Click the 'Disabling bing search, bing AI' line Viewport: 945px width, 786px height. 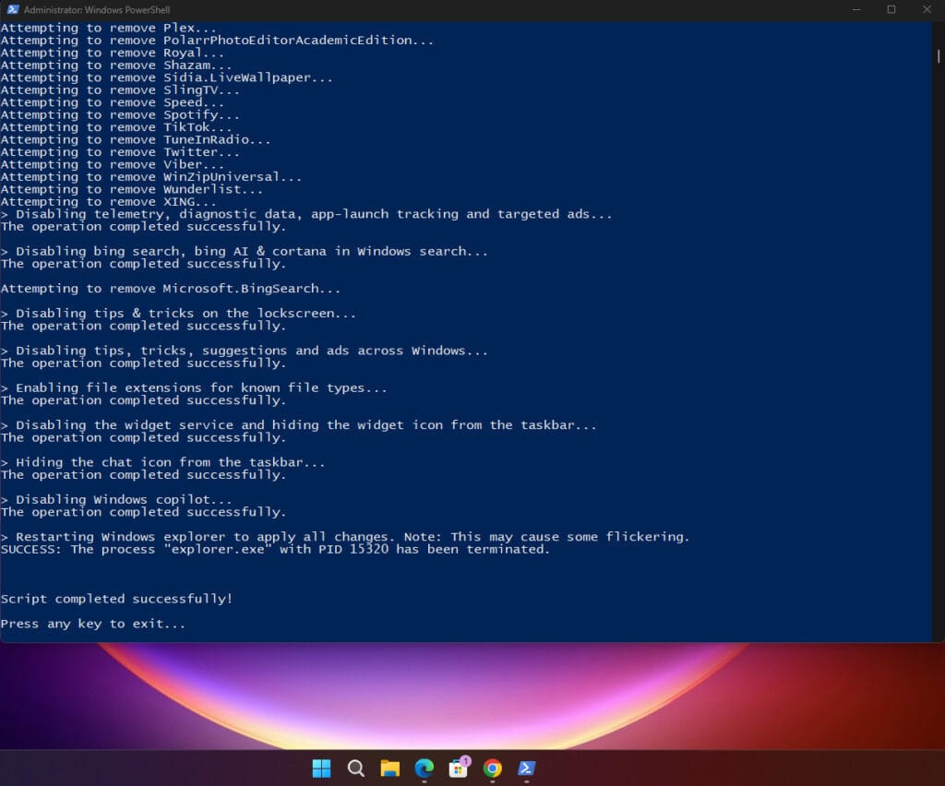click(244, 251)
